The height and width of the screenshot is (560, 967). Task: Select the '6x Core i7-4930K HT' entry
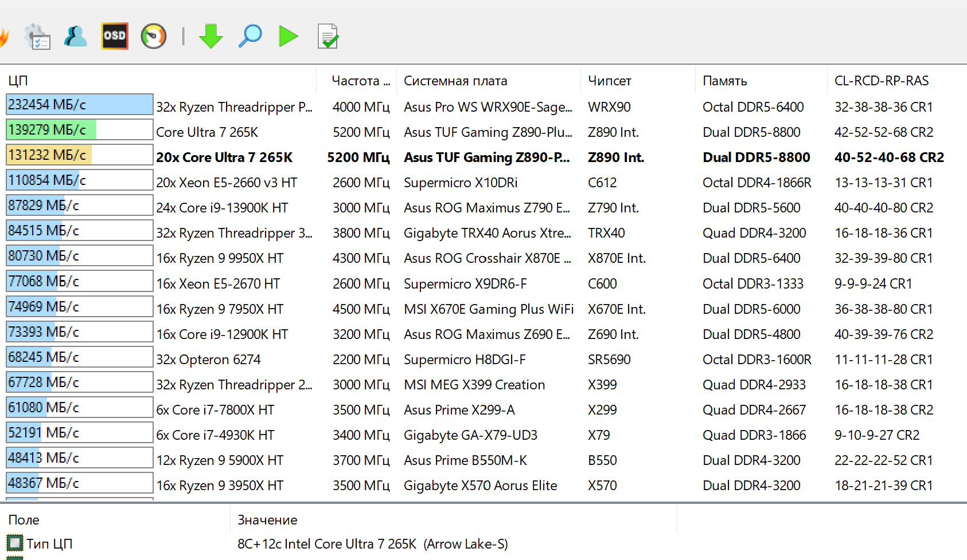tap(215, 435)
